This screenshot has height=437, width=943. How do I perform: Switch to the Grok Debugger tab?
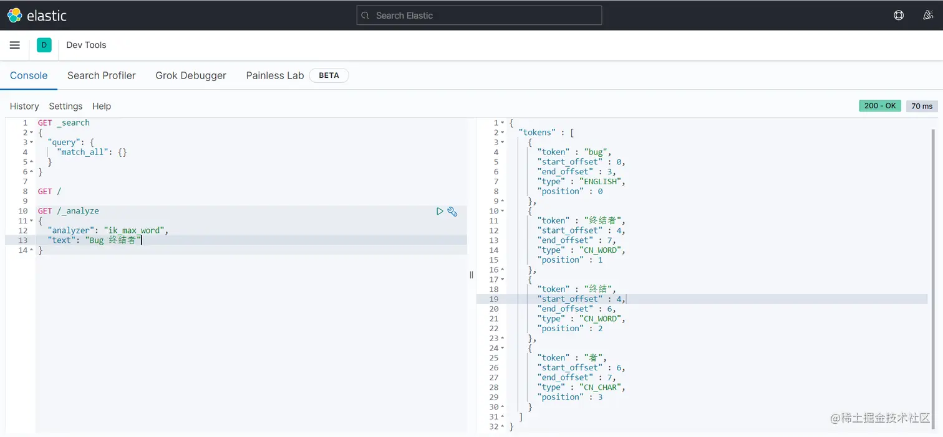coord(191,75)
